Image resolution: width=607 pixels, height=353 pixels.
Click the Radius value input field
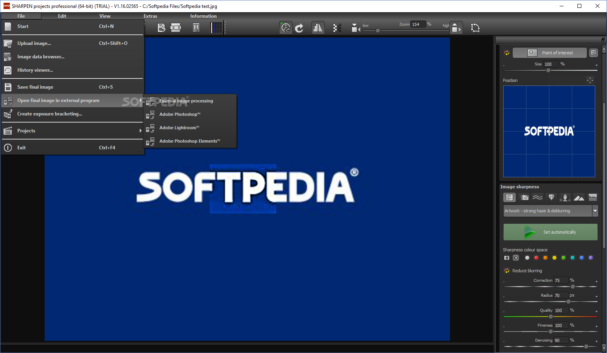pyautogui.click(x=561, y=295)
